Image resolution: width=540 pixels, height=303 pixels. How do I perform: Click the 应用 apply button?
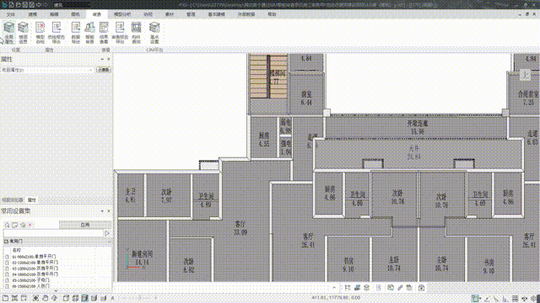click(85, 225)
